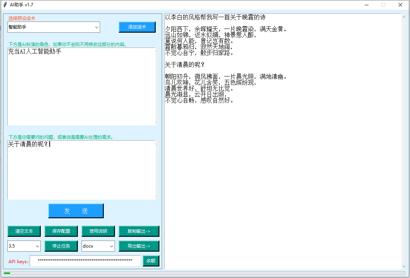Click into the question input text area
The width and height of the screenshot is (410, 278).
point(82,170)
